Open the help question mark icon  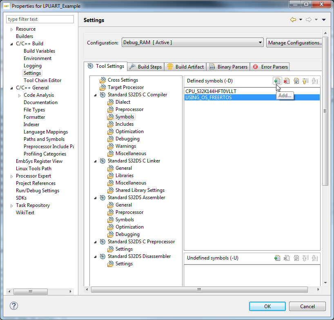click(14, 306)
